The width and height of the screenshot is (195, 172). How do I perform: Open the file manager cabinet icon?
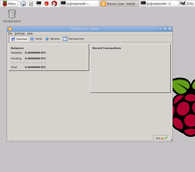point(31,4)
